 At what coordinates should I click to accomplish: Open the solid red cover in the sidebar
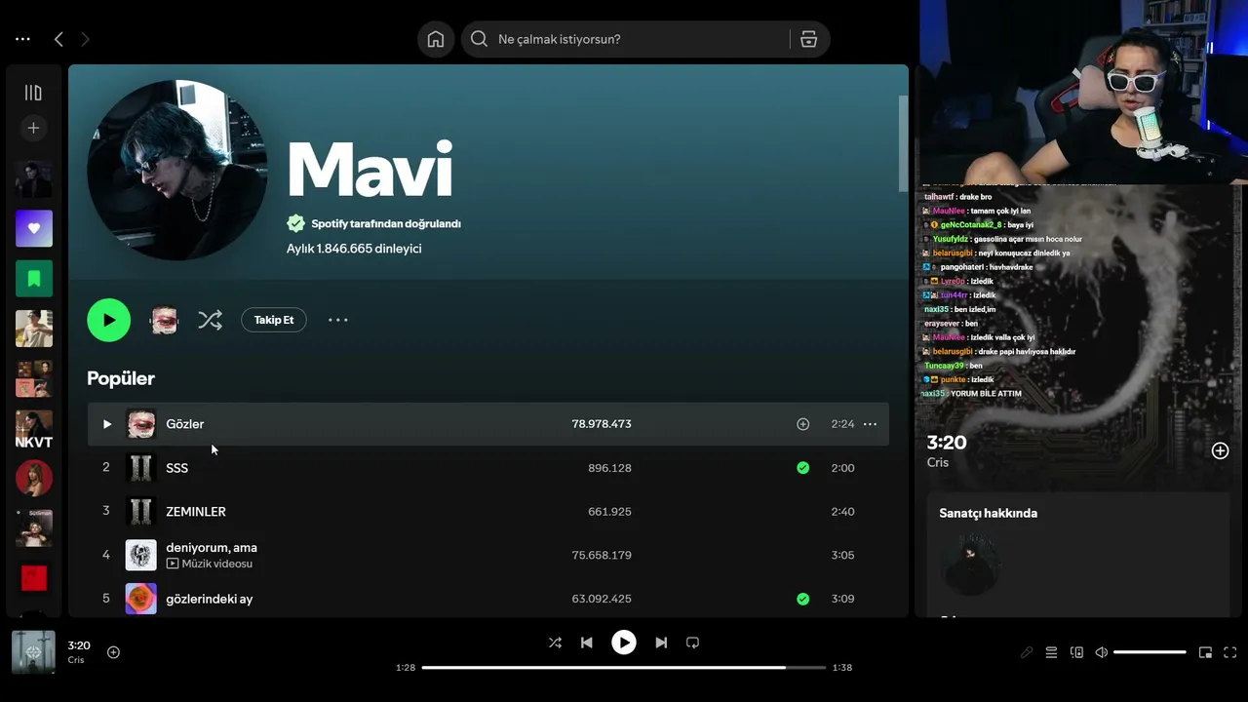[x=34, y=579]
